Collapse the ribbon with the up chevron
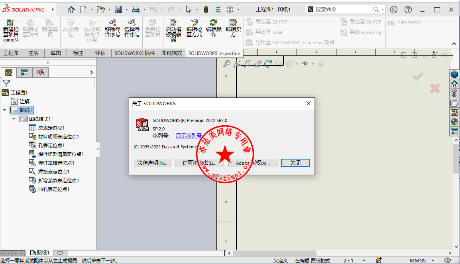This screenshot has width=460, height=264. [454, 43]
